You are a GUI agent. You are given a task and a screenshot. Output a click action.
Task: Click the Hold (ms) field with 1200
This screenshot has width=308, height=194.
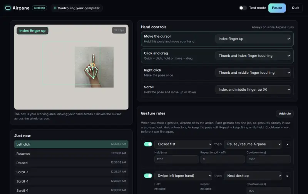coord(176,159)
